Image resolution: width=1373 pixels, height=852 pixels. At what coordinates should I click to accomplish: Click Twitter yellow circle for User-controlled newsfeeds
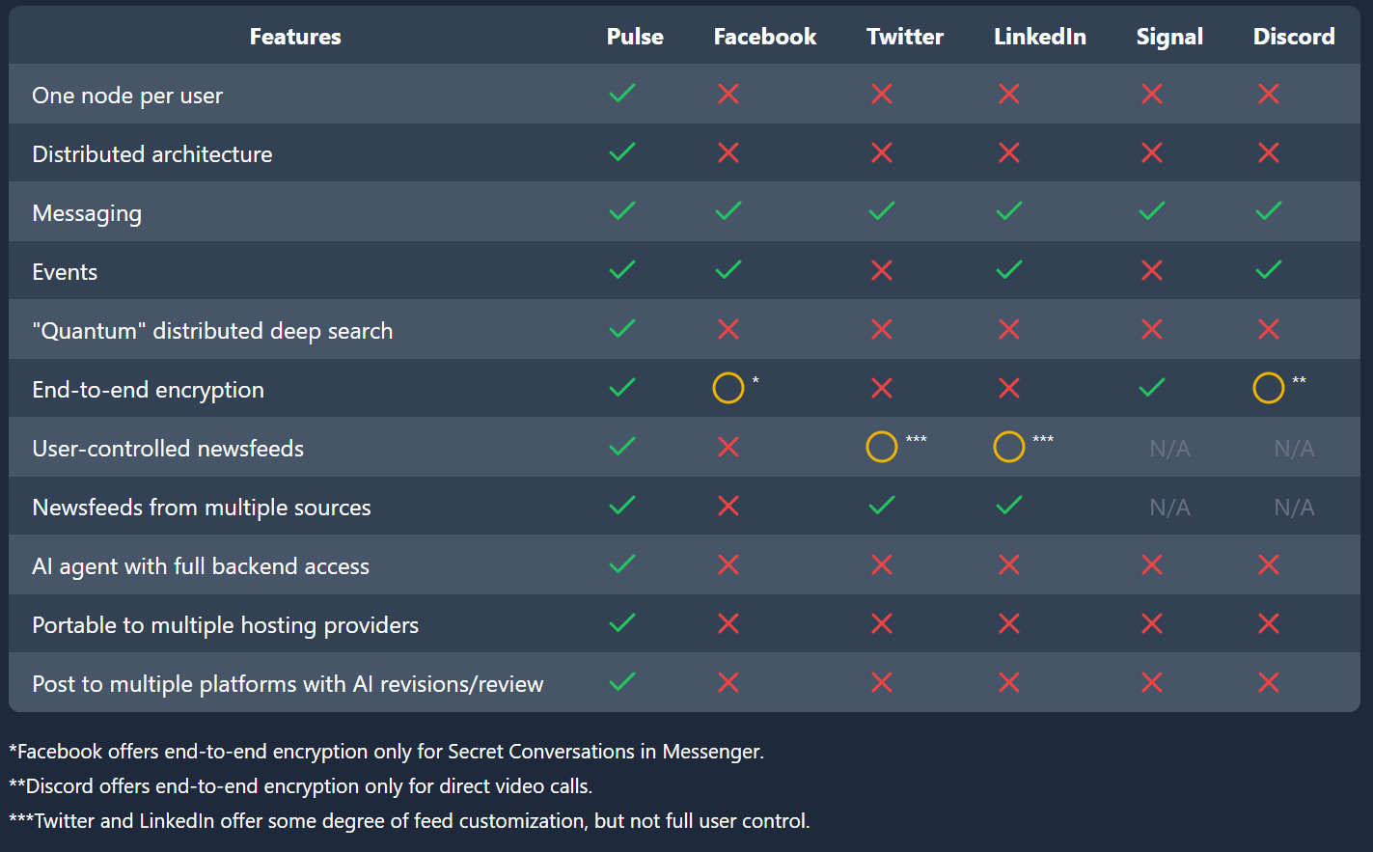pos(882,447)
